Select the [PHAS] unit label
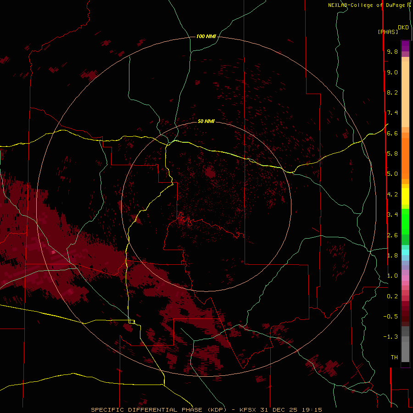 point(388,32)
